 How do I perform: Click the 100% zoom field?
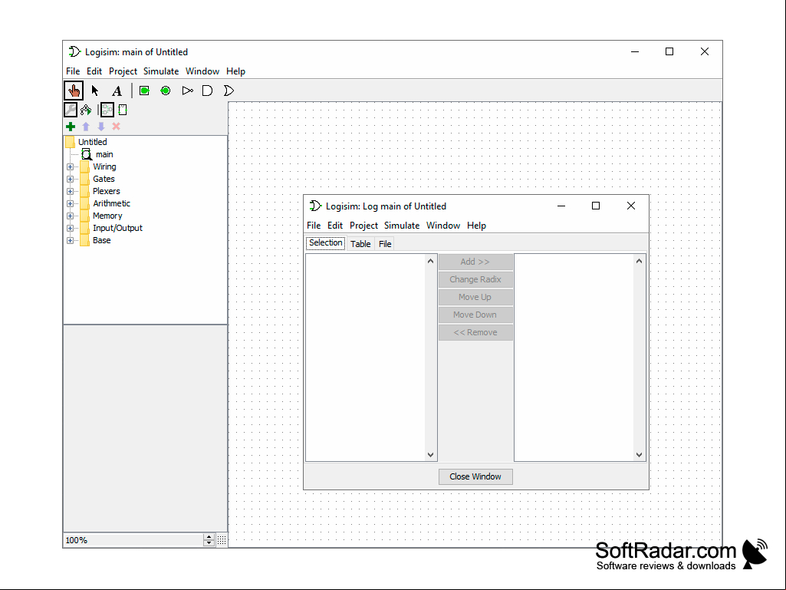point(134,540)
